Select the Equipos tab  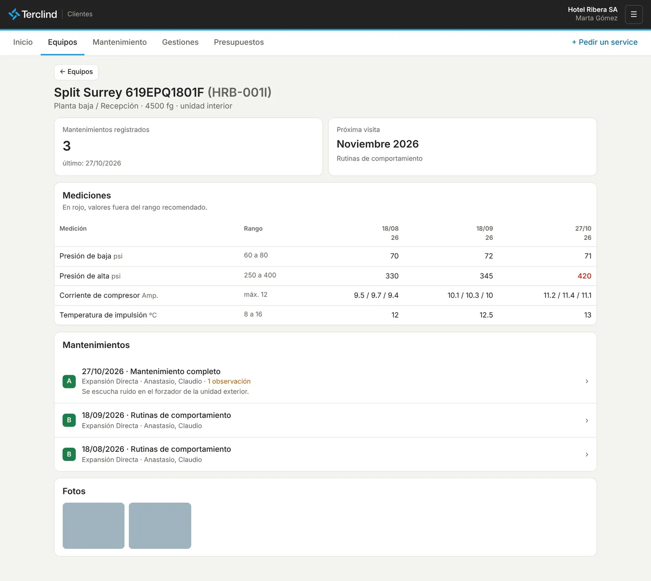[x=62, y=42]
